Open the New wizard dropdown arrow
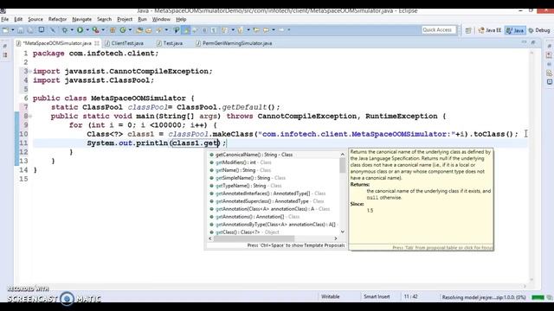The height and width of the screenshot is (311, 554). pos(13,30)
